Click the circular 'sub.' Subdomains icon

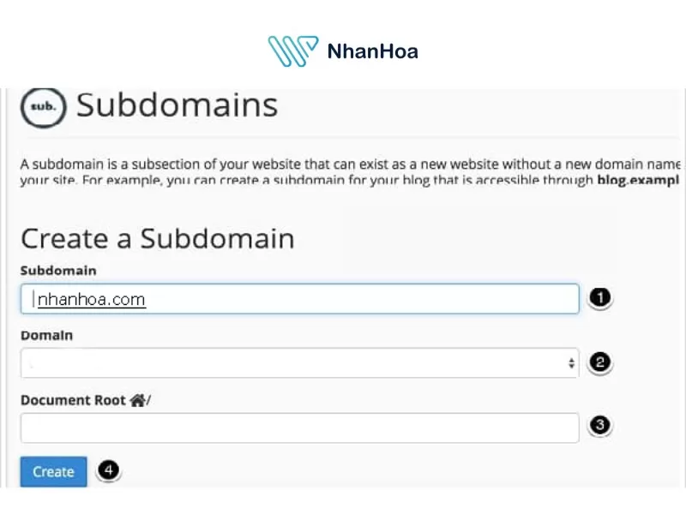(42, 106)
